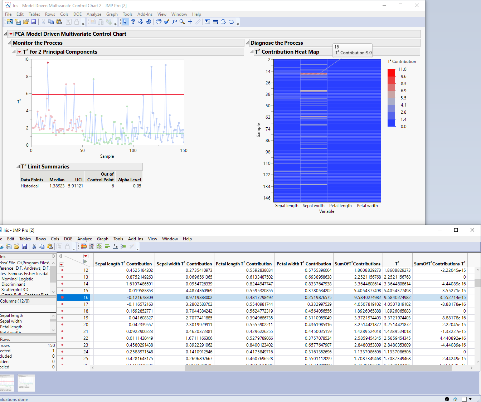Screen dimensions: 481x402
Task: Open the Analyze menu
Action: coord(94,14)
